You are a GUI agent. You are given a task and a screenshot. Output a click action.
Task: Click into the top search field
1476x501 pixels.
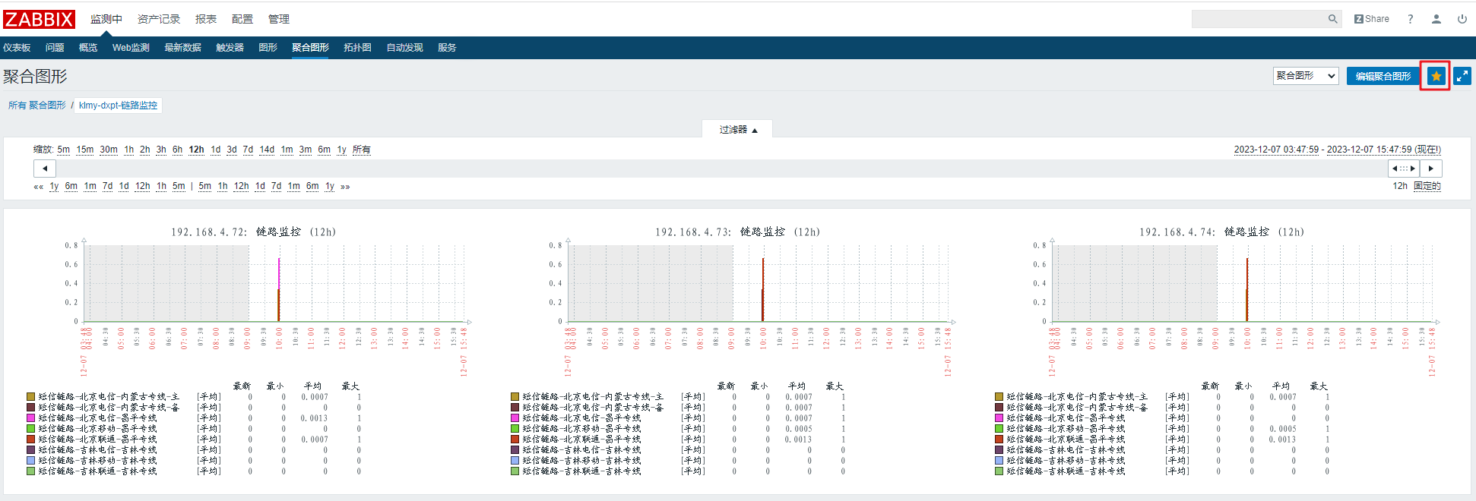point(1259,19)
